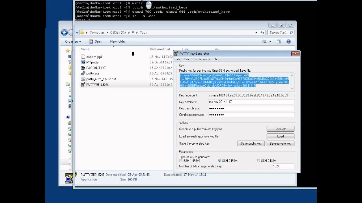Expand the chevron after Computer in breadcrumb

107,32
